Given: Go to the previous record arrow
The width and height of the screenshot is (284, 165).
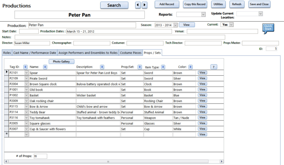Looking at the screenshot, I should [138, 5].
